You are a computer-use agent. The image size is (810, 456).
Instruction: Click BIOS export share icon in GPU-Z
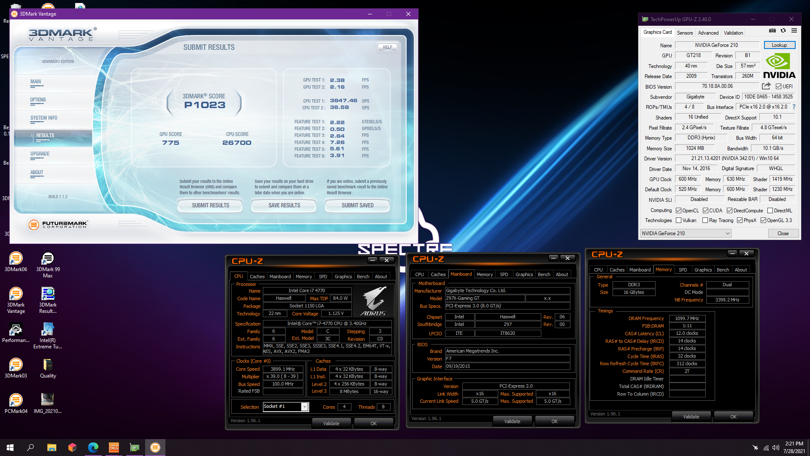tap(766, 86)
